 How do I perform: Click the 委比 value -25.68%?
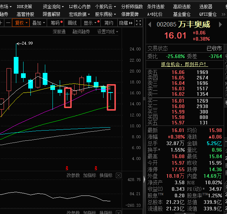pyautogui.click(x=175, y=56)
